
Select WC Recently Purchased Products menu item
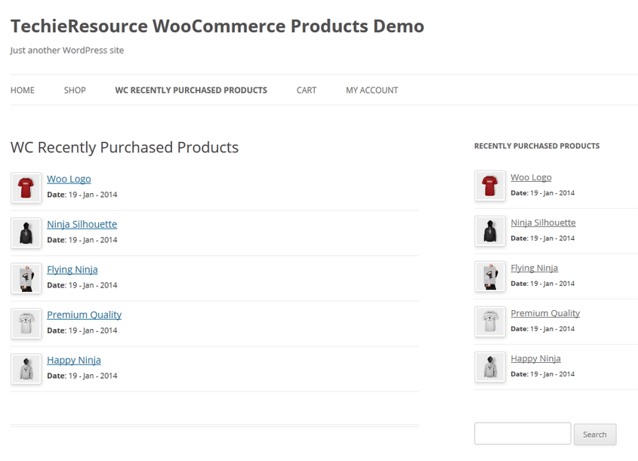[191, 91]
